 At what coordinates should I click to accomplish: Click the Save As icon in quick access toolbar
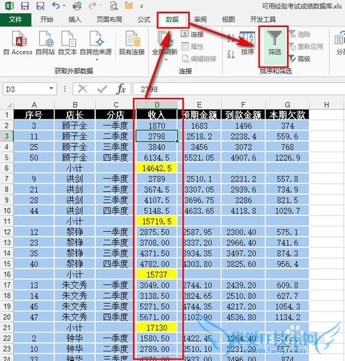coord(41,6)
